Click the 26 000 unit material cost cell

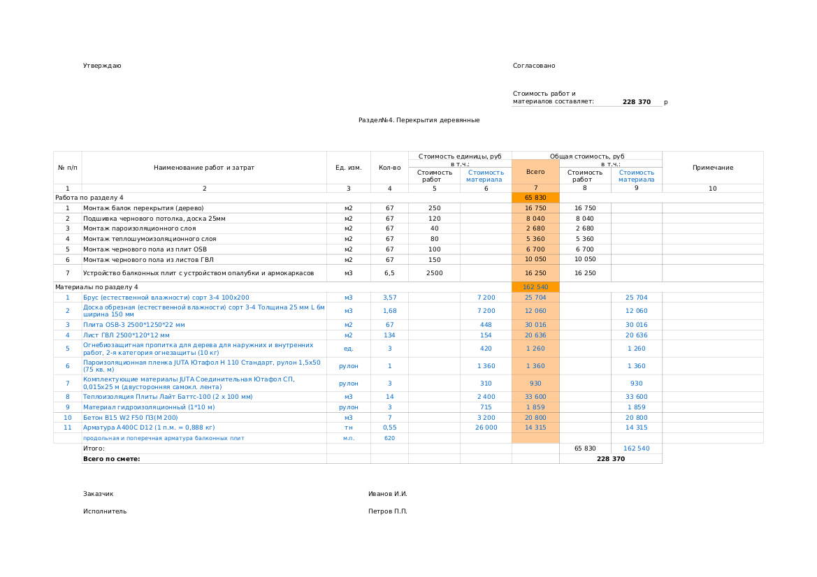point(486,428)
